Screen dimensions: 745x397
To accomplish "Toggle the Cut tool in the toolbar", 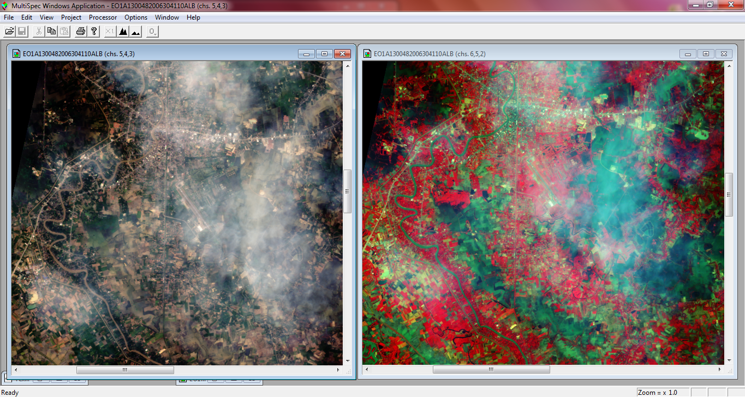I will [x=38, y=31].
